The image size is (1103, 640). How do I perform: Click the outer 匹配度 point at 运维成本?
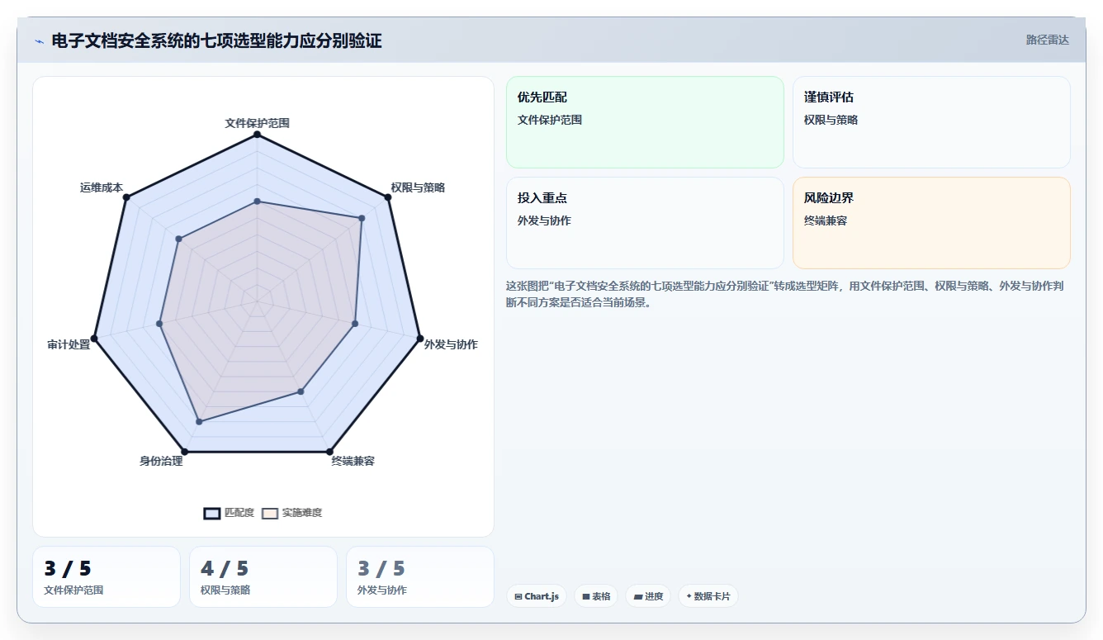126,197
